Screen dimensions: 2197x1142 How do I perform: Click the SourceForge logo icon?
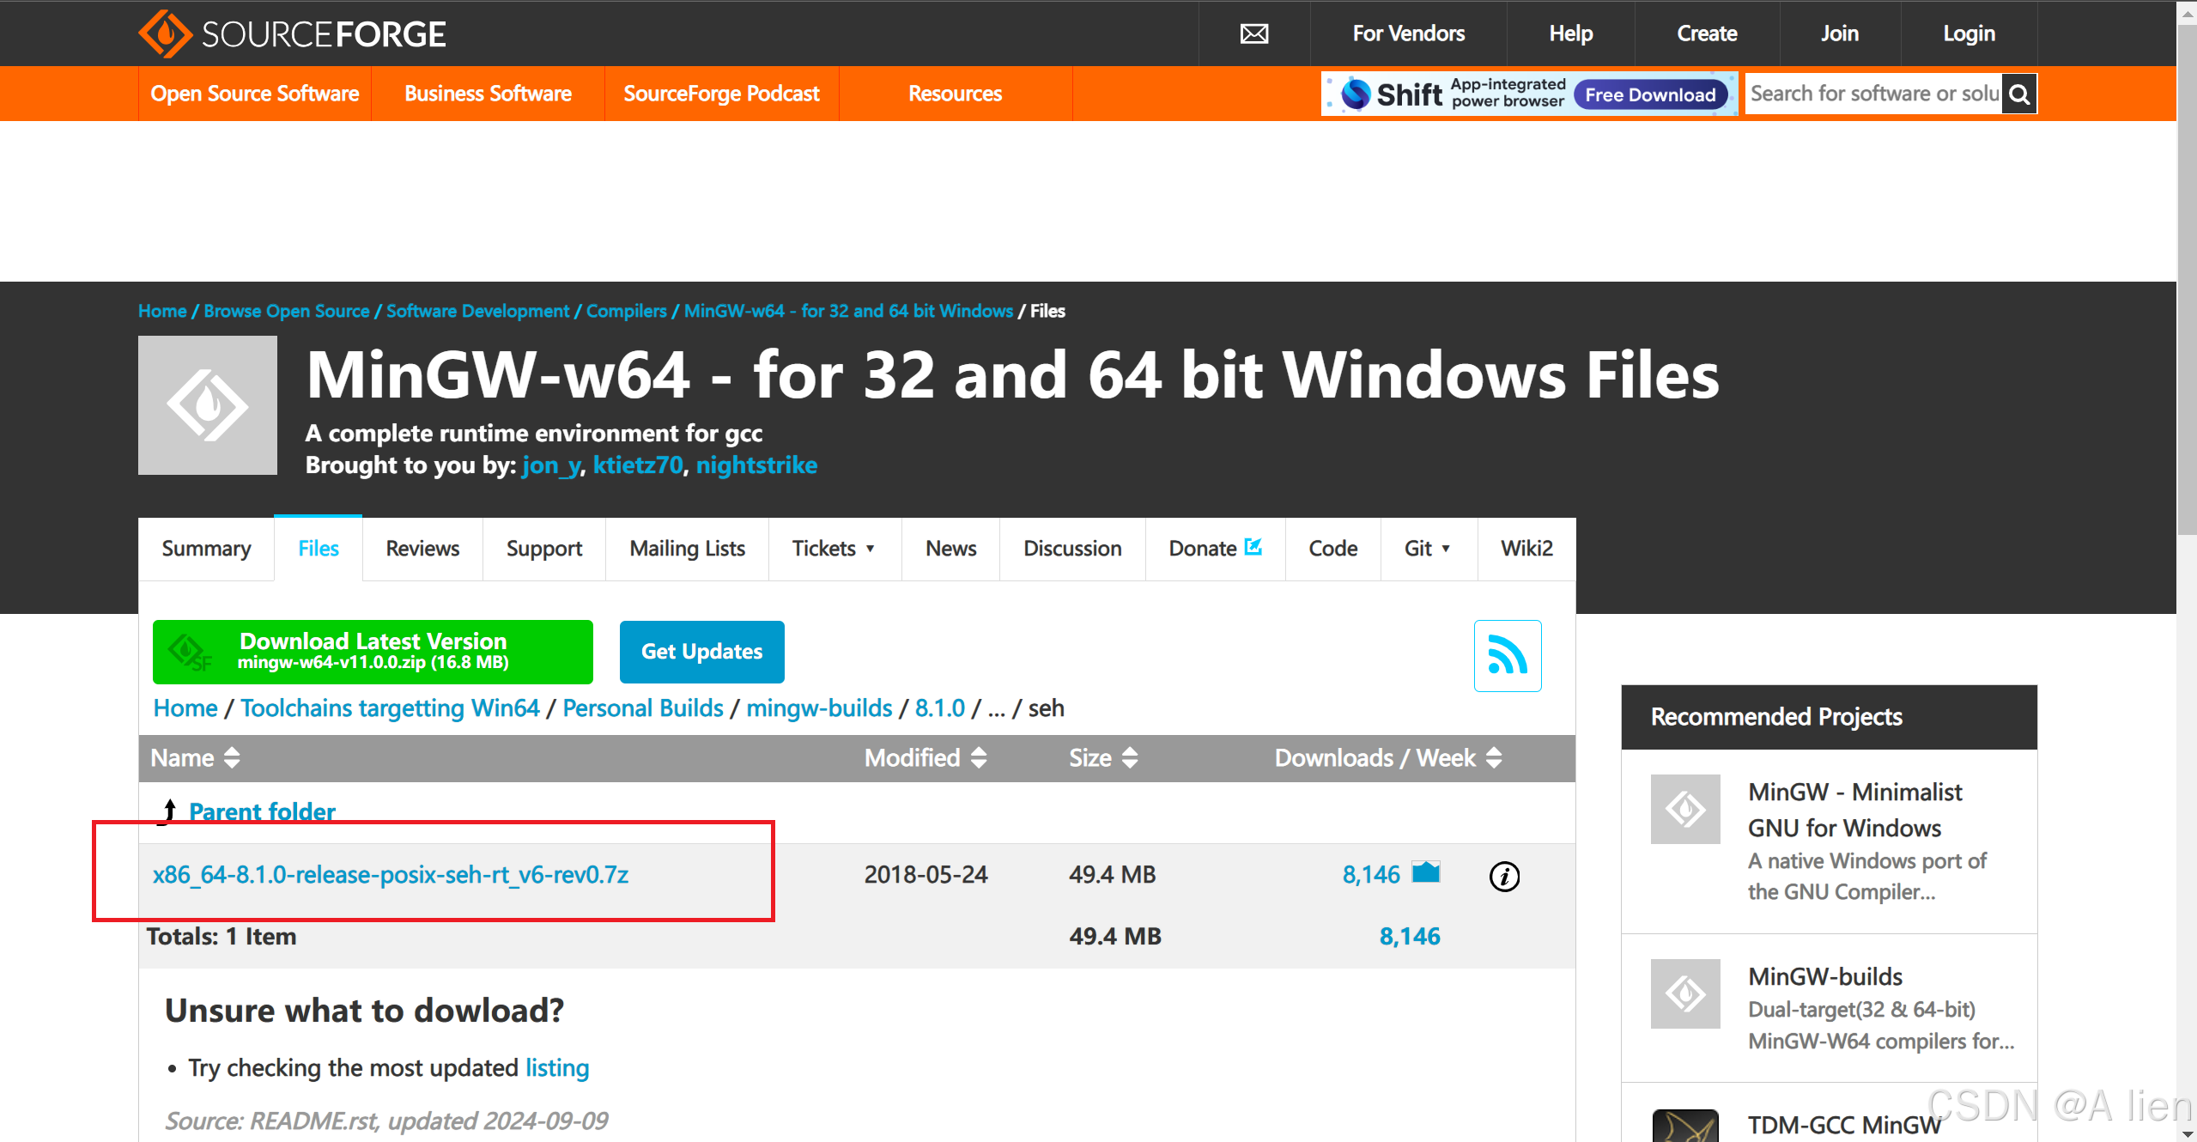(166, 34)
